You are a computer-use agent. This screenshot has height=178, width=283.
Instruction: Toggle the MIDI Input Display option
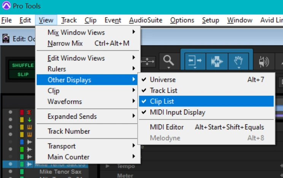[177, 112]
